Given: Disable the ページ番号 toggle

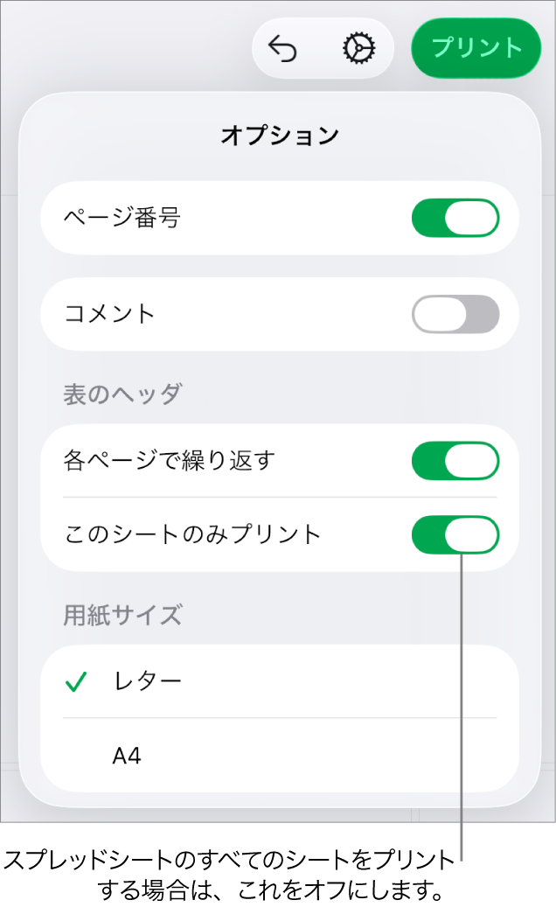Looking at the screenshot, I should tap(456, 218).
